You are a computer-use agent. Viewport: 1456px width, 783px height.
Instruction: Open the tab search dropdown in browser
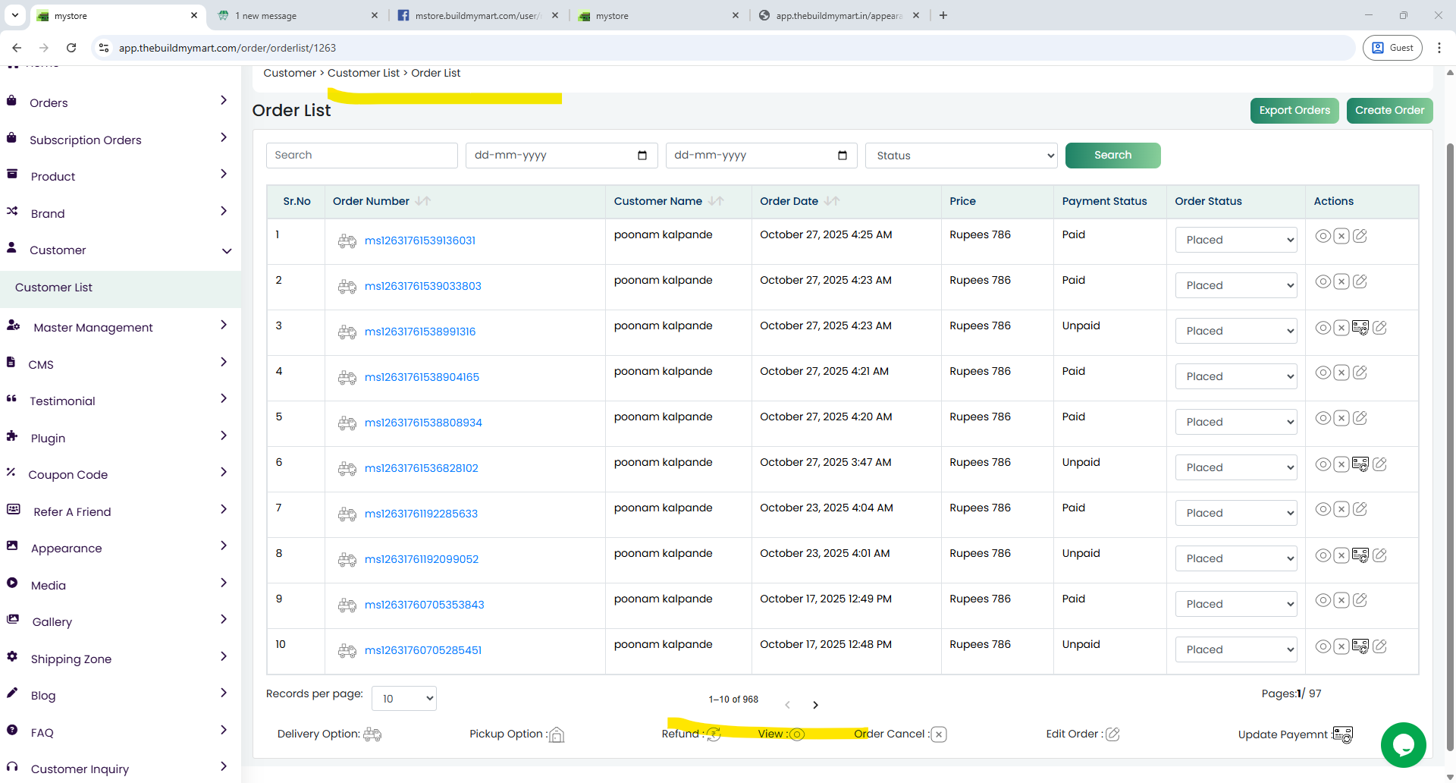pos(15,15)
